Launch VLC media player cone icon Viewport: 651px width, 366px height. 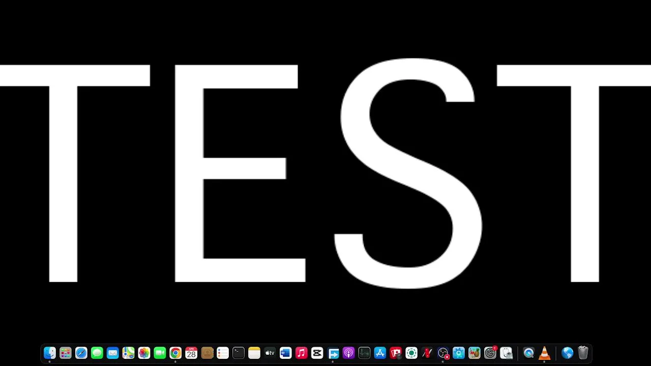pyautogui.click(x=545, y=353)
